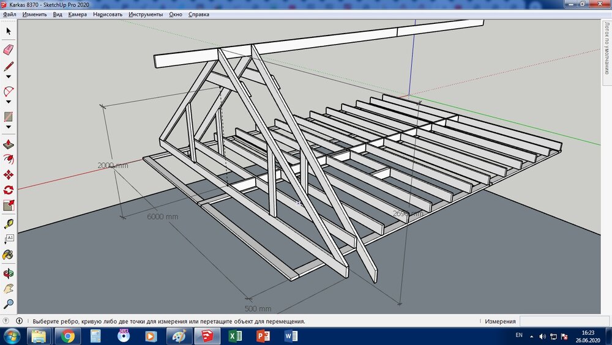Select the arrow Select tool
The height and width of the screenshot is (345, 612).
9,31
